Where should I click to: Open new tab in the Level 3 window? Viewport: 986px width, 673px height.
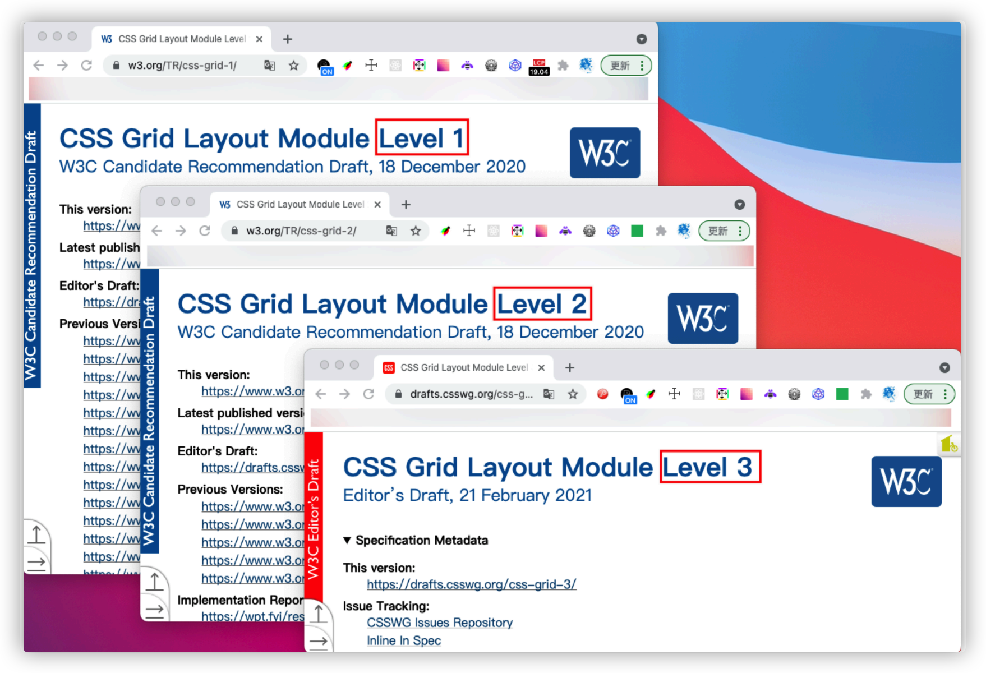pos(570,367)
